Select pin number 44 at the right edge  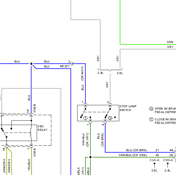pyautogui.click(x=171, y=150)
